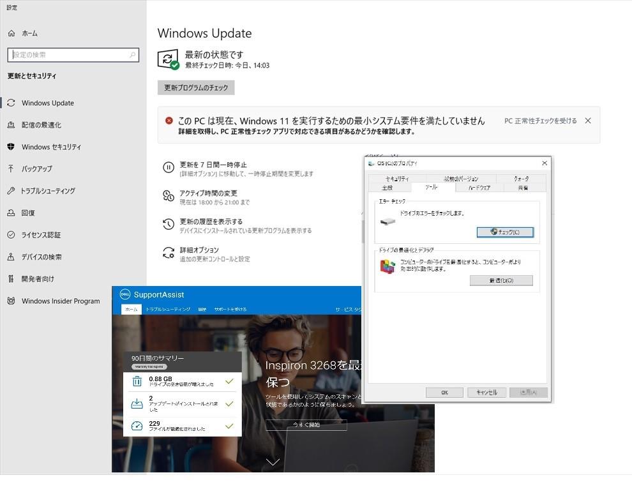Click PC 正常性チェックを受ける link

click(x=541, y=121)
